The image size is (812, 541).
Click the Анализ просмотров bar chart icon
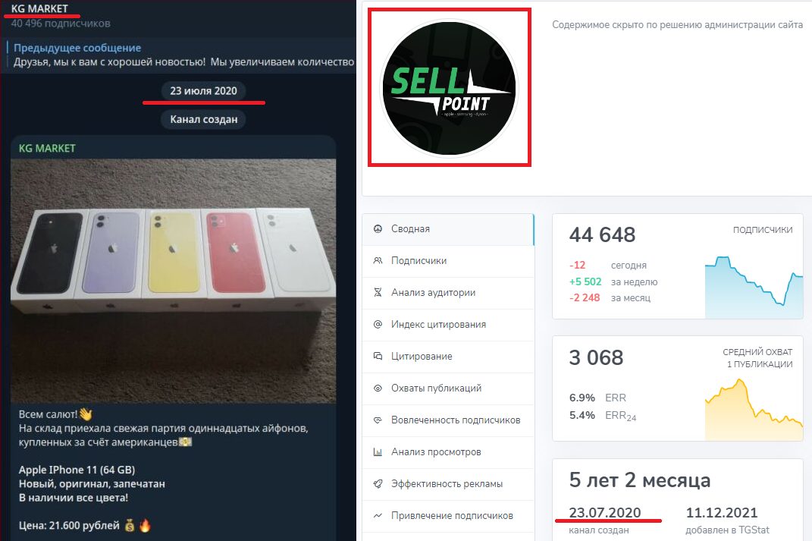pos(378,452)
